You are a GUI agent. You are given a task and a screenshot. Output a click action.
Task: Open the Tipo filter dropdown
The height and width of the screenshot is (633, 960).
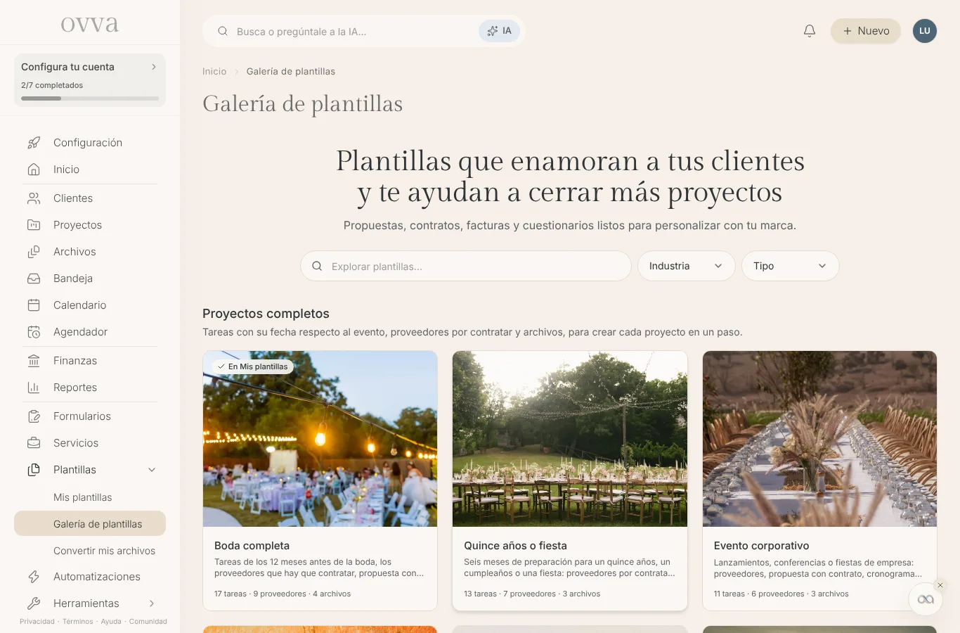pyautogui.click(x=791, y=266)
